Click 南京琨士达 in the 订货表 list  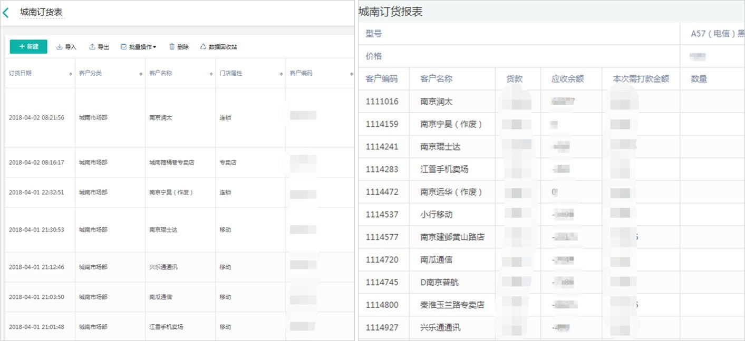pos(163,230)
